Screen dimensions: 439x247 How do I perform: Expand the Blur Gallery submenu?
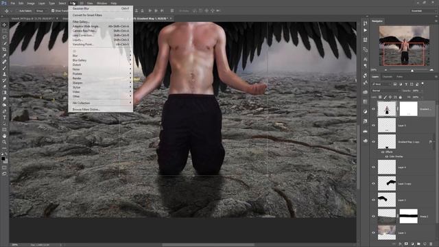pos(101,60)
